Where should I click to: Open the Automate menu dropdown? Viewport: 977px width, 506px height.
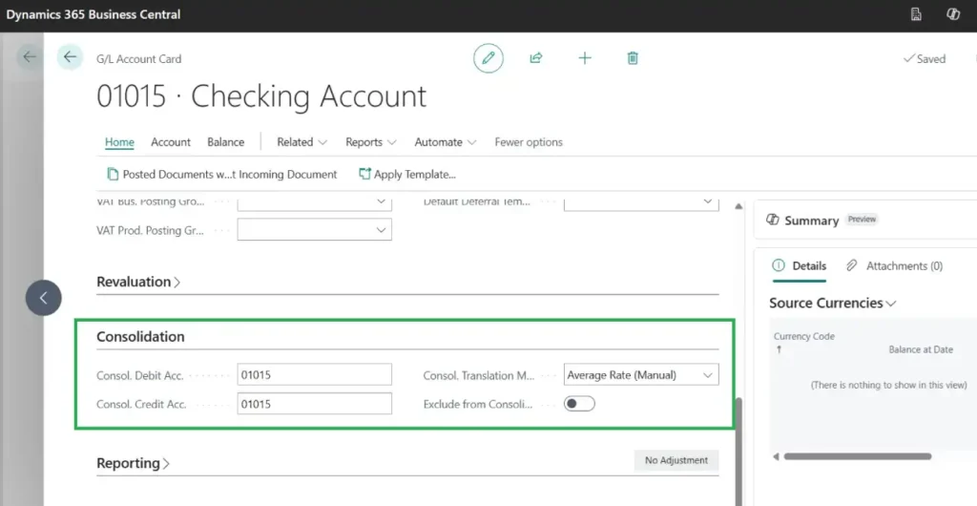click(x=446, y=142)
